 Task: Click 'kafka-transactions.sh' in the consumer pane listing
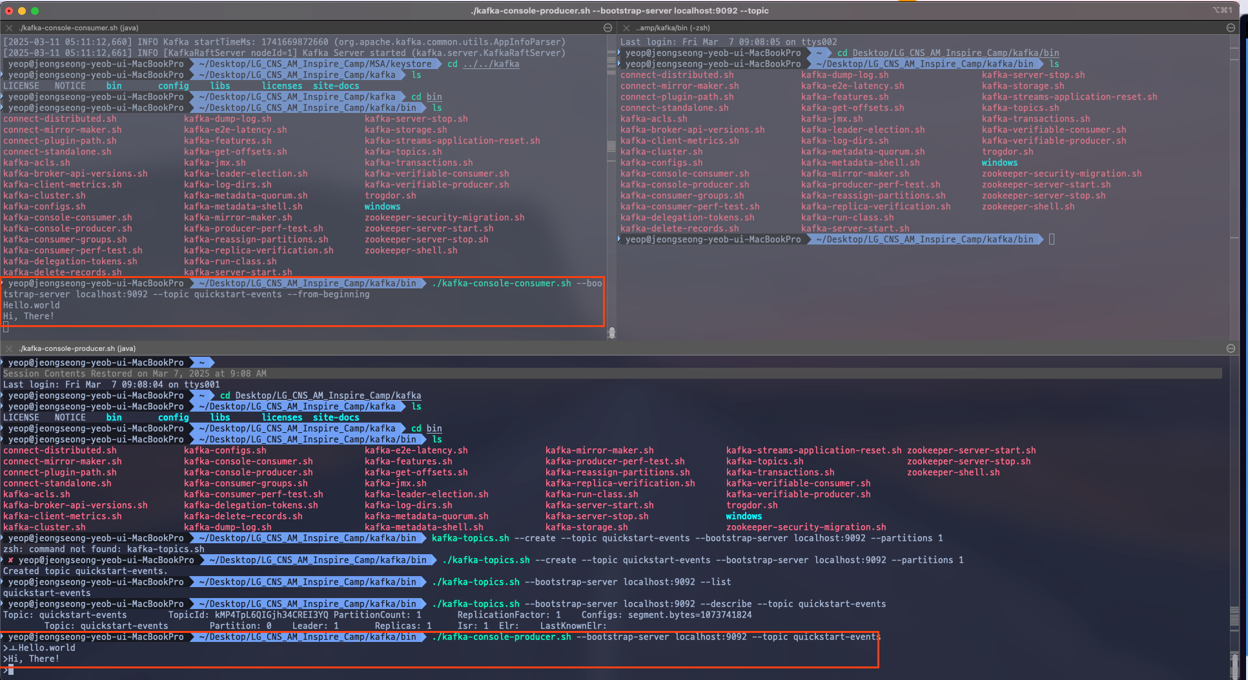pyautogui.click(x=418, y=163)
